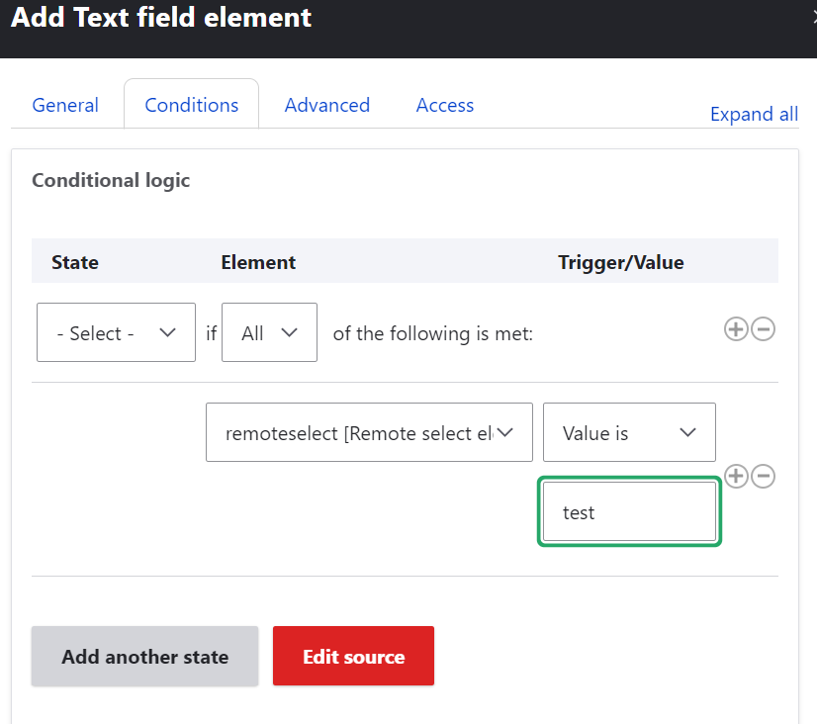The image size is (817, 724).
Task: Add a condition after the remoteselect row
Action: pyautogui.click(x=736, y=477)
